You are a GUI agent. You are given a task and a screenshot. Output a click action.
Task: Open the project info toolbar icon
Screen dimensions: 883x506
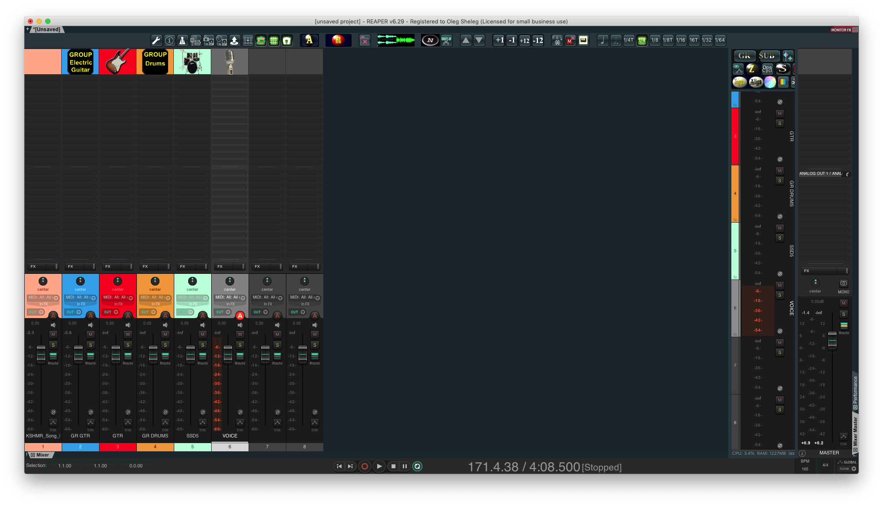tap(169, 40)
